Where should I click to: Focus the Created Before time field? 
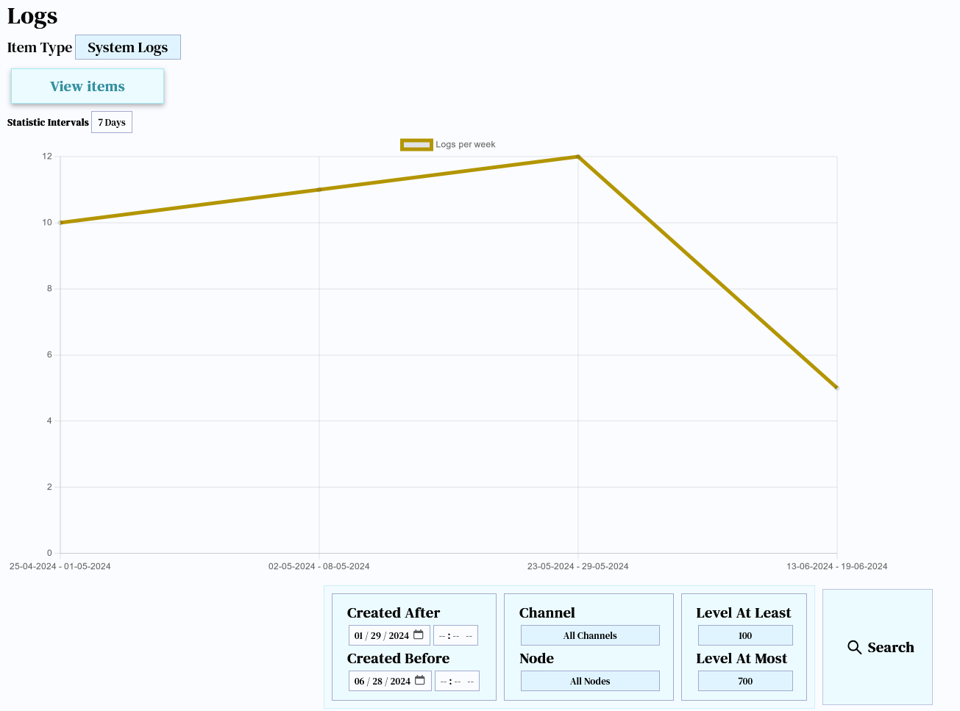click(x=457, y=681)
